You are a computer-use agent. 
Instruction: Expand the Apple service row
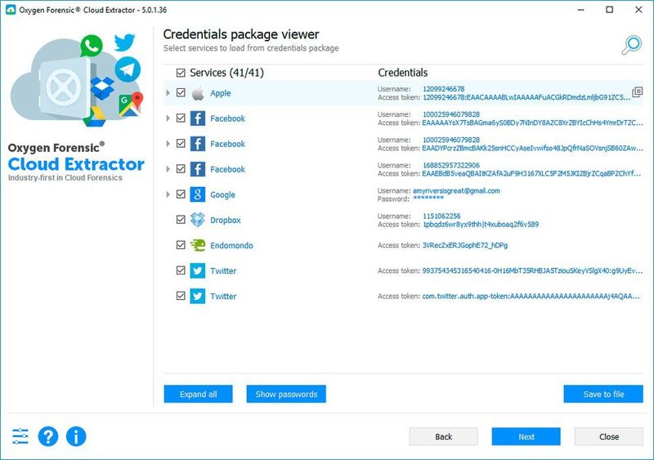pos(168,92)
